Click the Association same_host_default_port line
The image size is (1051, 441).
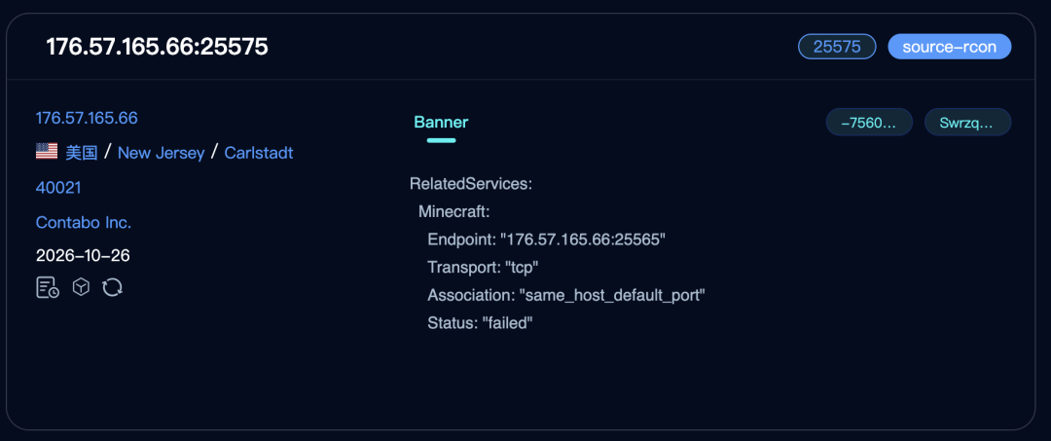566,295
